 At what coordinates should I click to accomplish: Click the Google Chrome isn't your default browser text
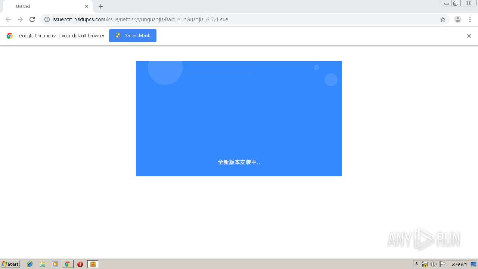pyautogui.click(x=62, y=36)
